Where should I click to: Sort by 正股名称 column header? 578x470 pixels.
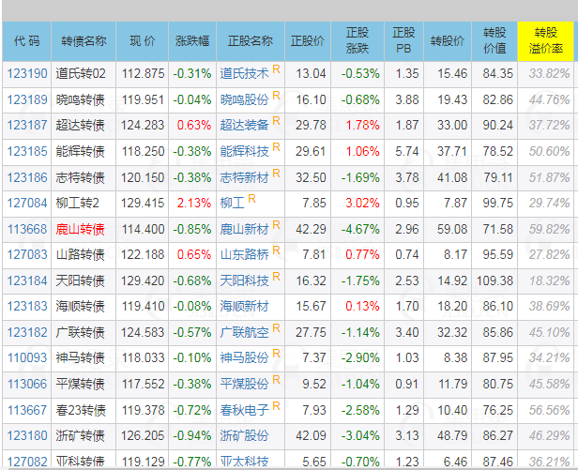point(251,41)
